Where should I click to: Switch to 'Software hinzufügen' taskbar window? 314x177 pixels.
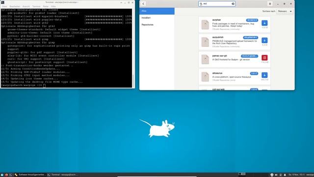(30, 175)
